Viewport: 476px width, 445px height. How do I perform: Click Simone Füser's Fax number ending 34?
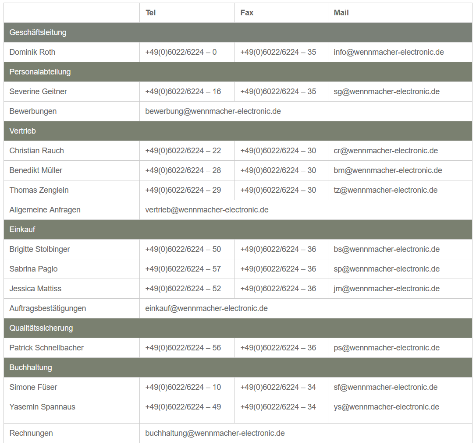click(278, 387)
